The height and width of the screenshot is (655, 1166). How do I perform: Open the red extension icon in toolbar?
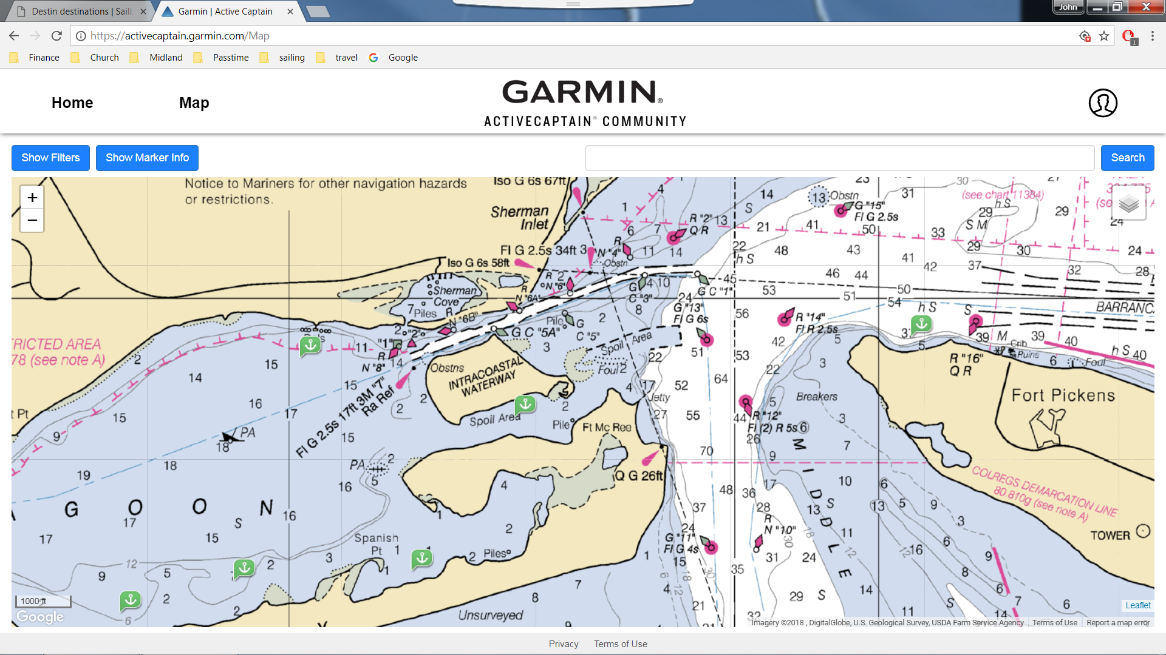pyautogui.click(x=1129, y=37)
